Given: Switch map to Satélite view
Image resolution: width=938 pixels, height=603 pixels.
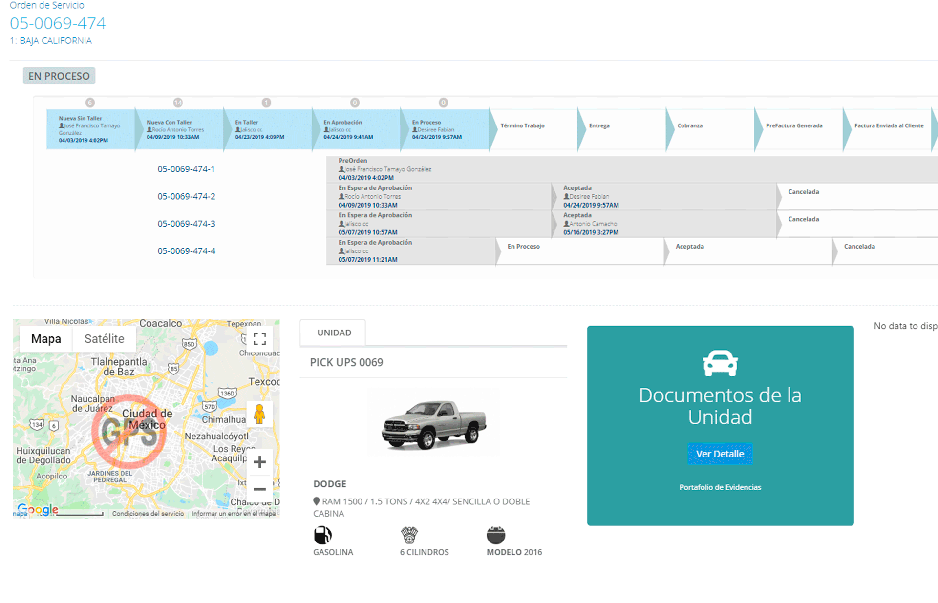Looking at the screenshot, I should tap(104, 339).
